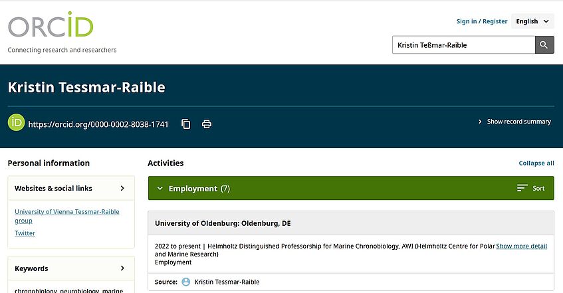Click the orcid.org/0000-0002-8038-1741 URL text
Viewport: 563px width, 293px height.
pos(98,124)
